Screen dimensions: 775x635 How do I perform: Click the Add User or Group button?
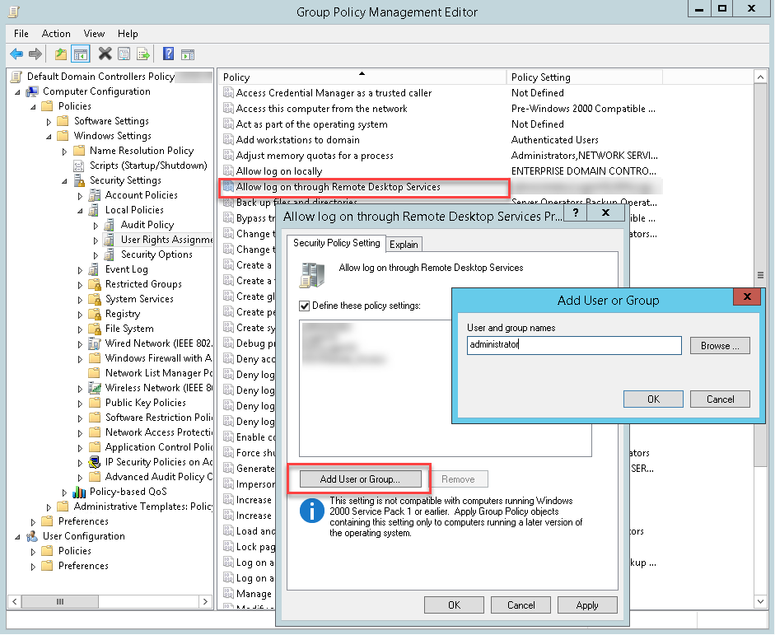(360, 479)
